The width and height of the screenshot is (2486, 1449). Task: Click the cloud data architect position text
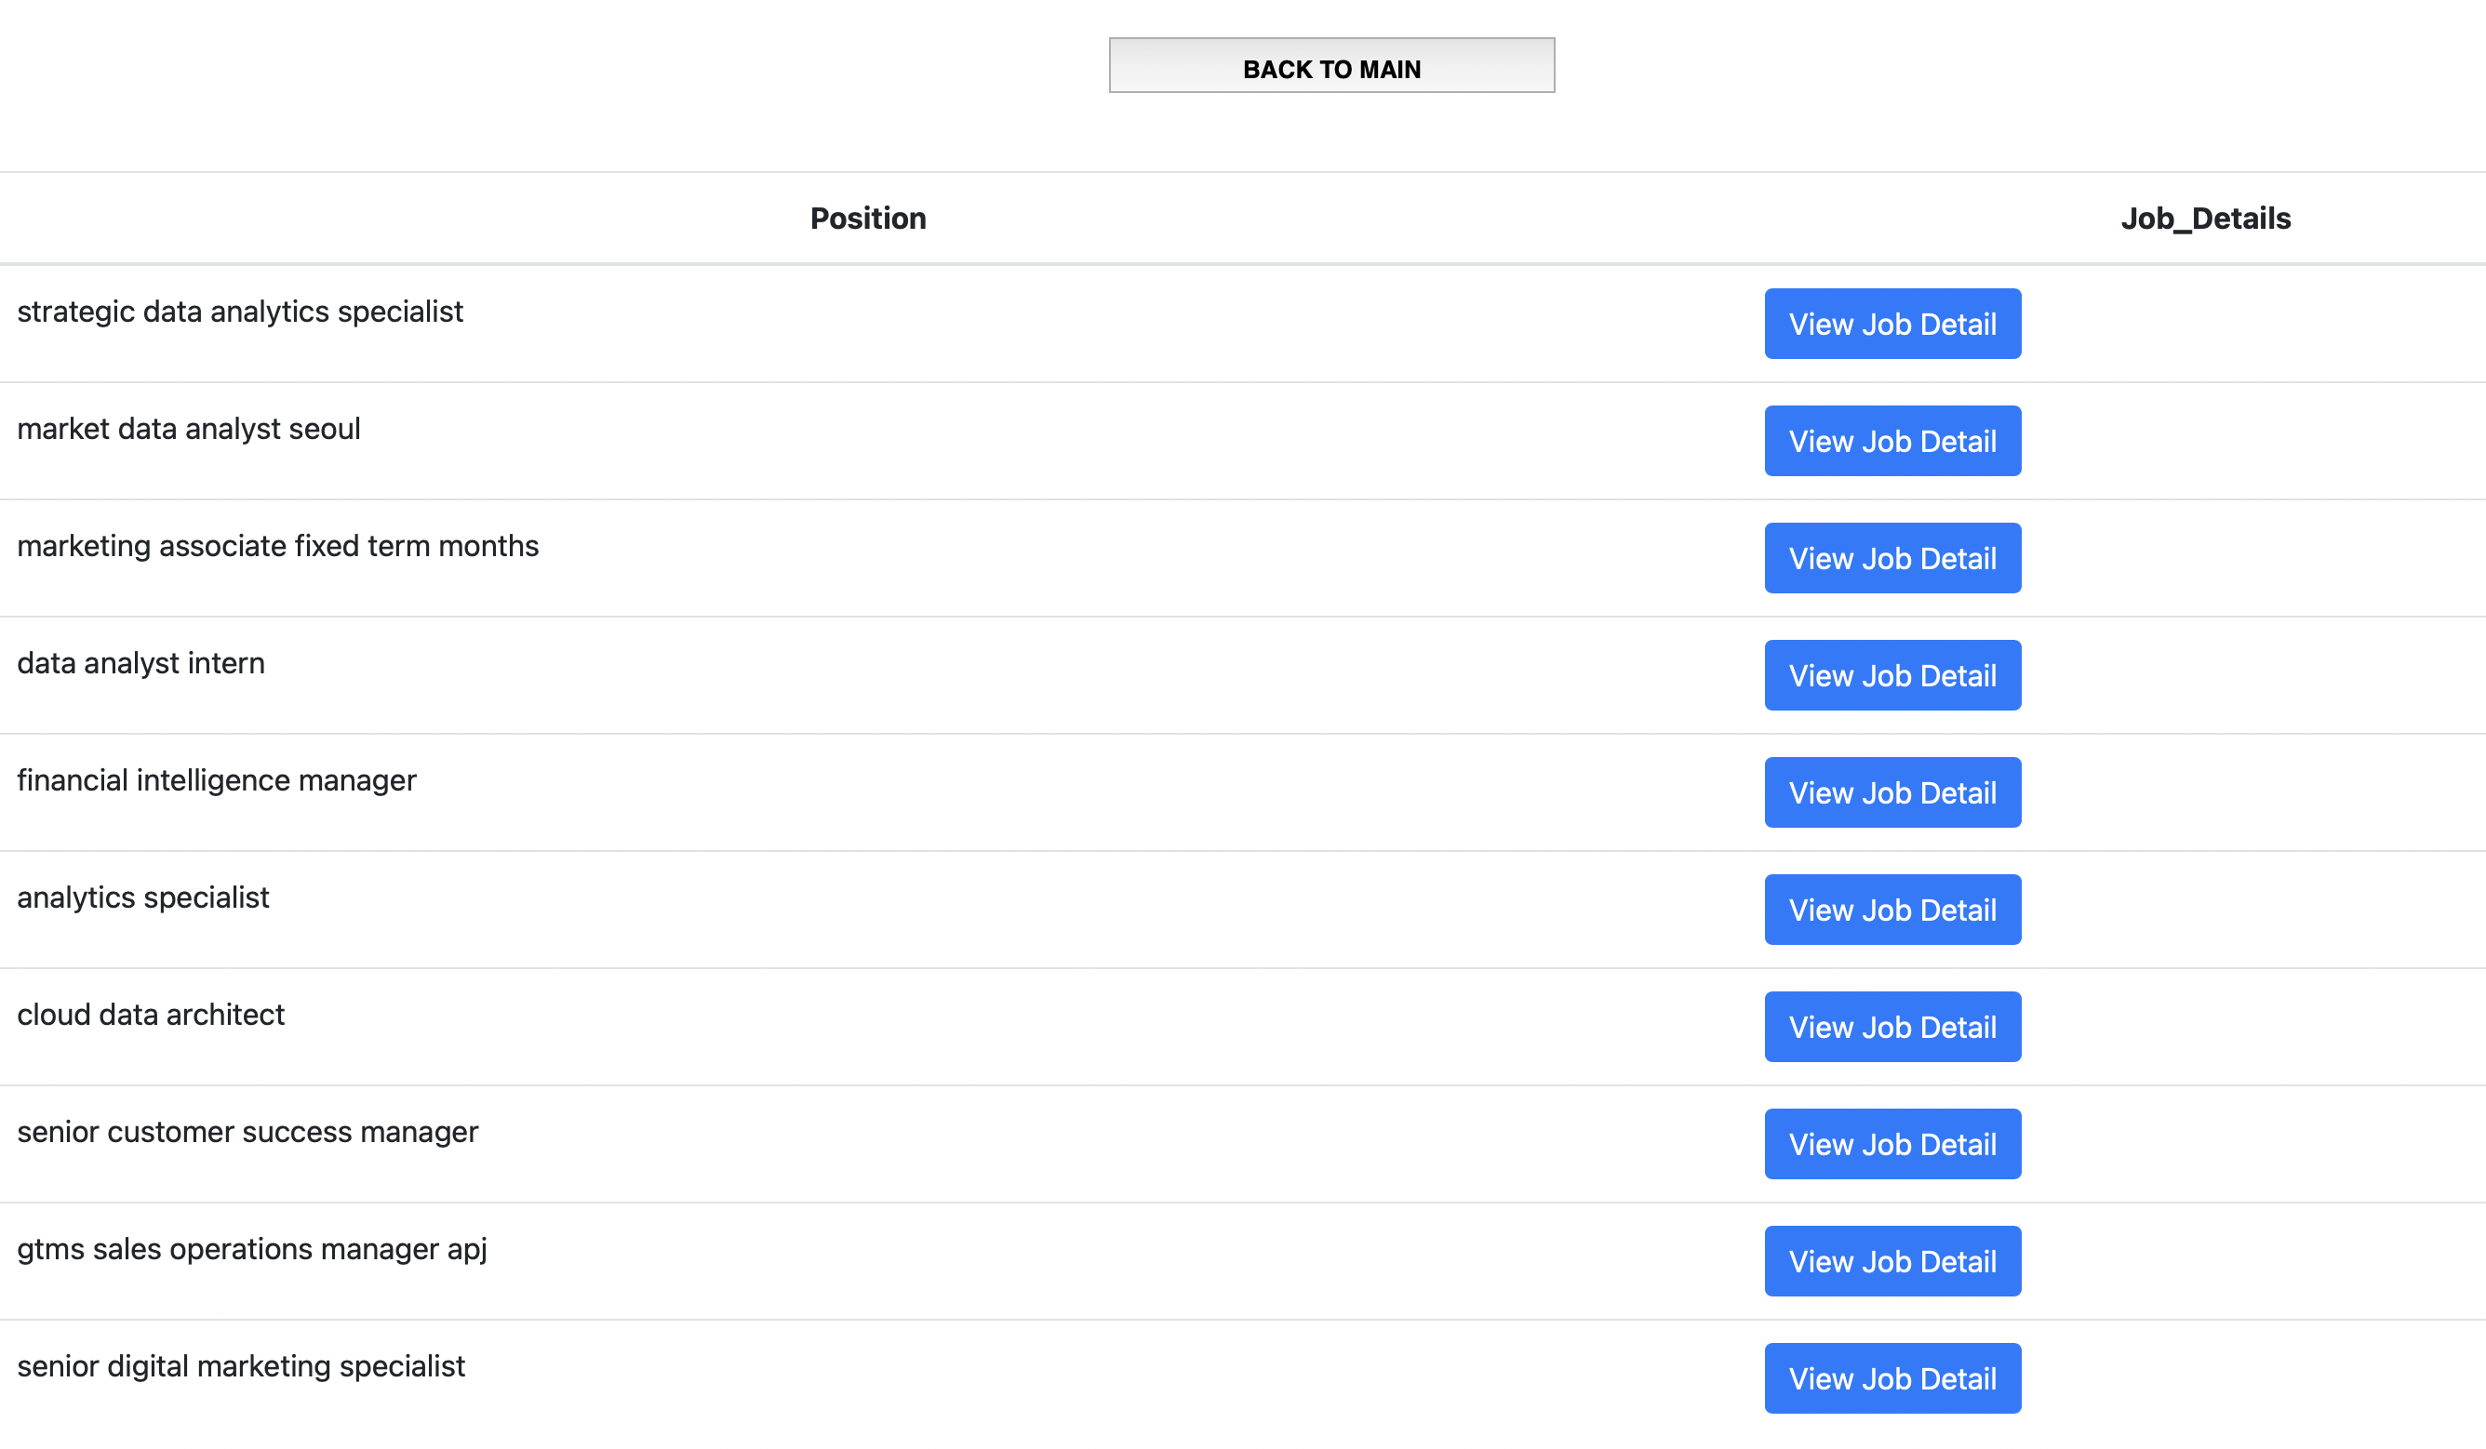point(150,1013)
